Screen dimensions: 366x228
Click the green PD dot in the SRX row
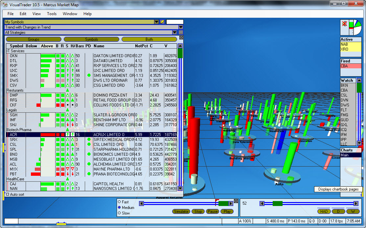pyautogui.click(x=89, y=139)
